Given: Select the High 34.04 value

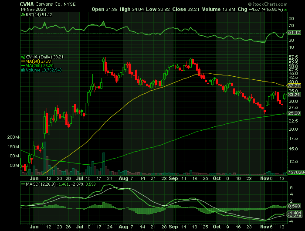Looking at the screenshot, I should point(132,9).
